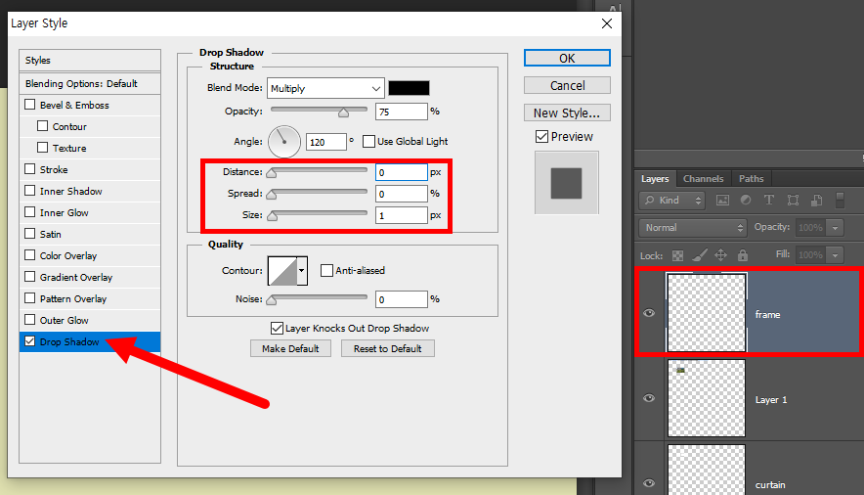The image size is (864, 495).
Task: Enable the Texture checkbox
Action: pyautogui.click(x=42, y=147)
